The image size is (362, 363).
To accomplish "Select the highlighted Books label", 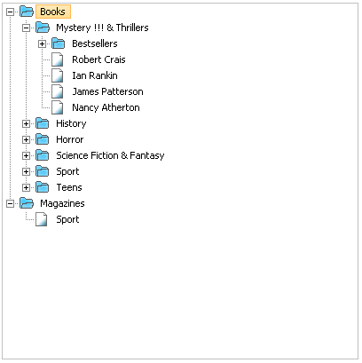I will point(53,12).
